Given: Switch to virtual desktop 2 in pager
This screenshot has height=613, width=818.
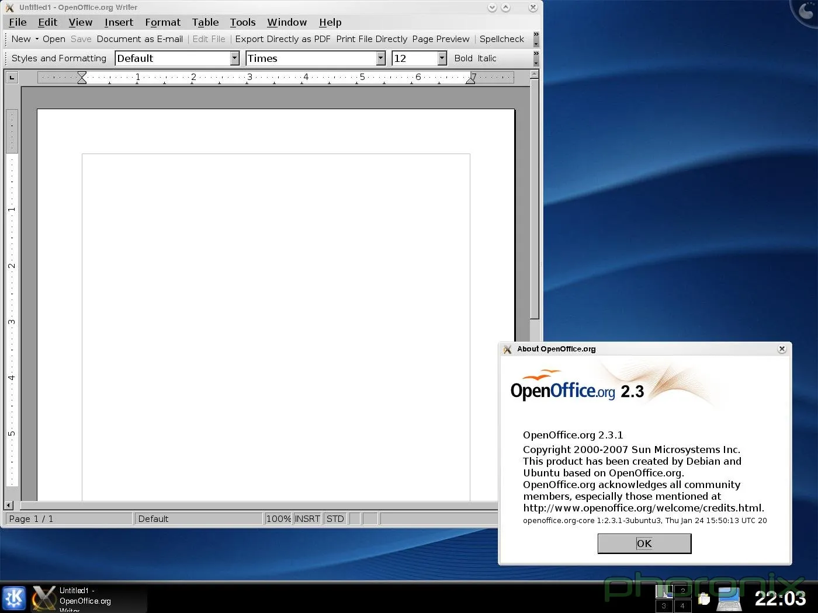Looking at the screenshot, I should click(682, 591).
